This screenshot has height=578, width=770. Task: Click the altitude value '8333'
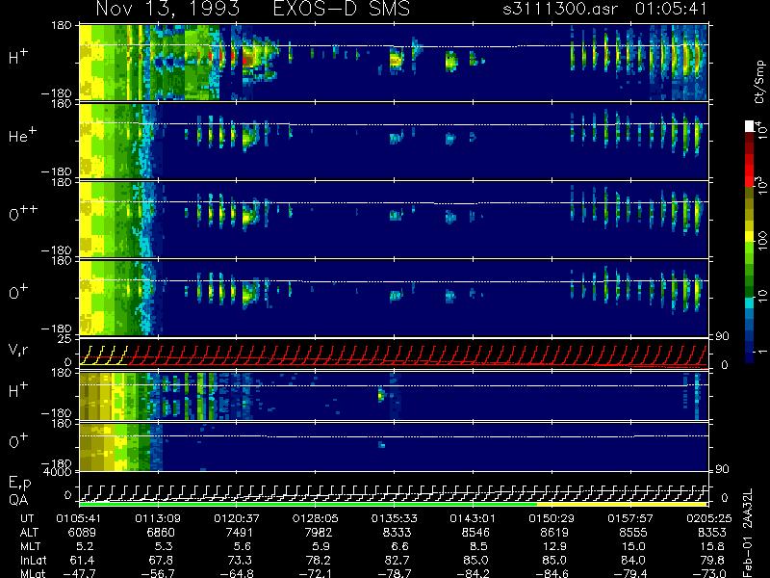pos(397,533)
